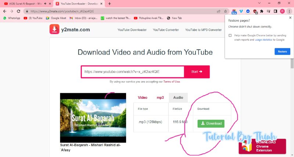
Task: Click the y2mate.com logo
Action: point(70,29)
